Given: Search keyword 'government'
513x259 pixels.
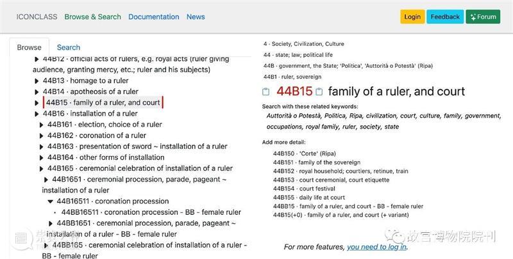Looking at the screenshot, I should [x=483, y=116].
